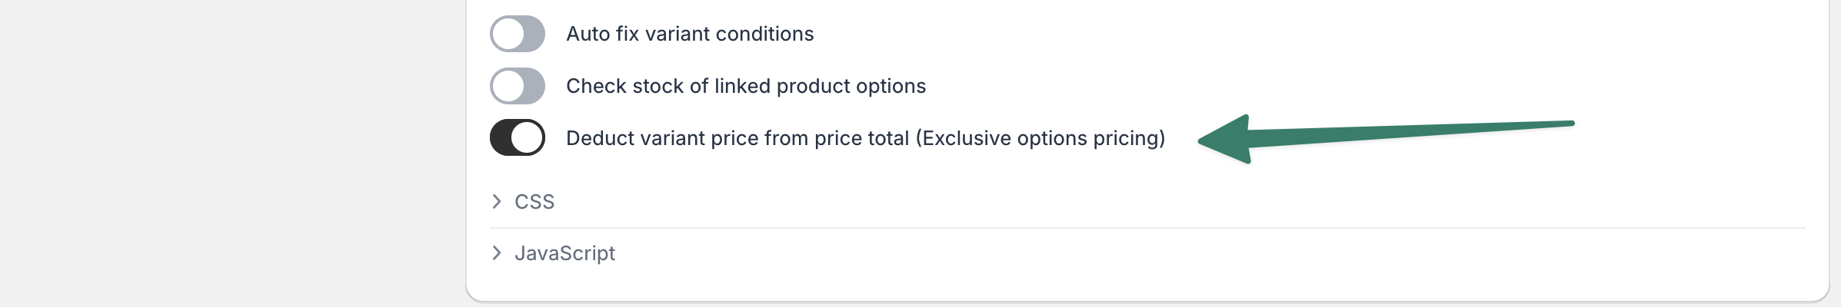
Task: Open the JavaScript section by its label
Action: (x=564, y=253)
